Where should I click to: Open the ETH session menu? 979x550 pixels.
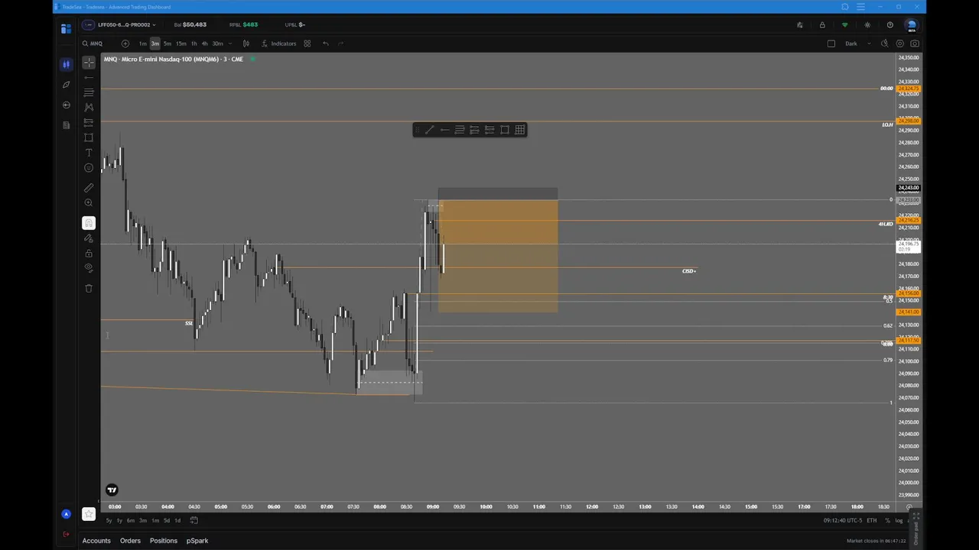tap(871, 520)
